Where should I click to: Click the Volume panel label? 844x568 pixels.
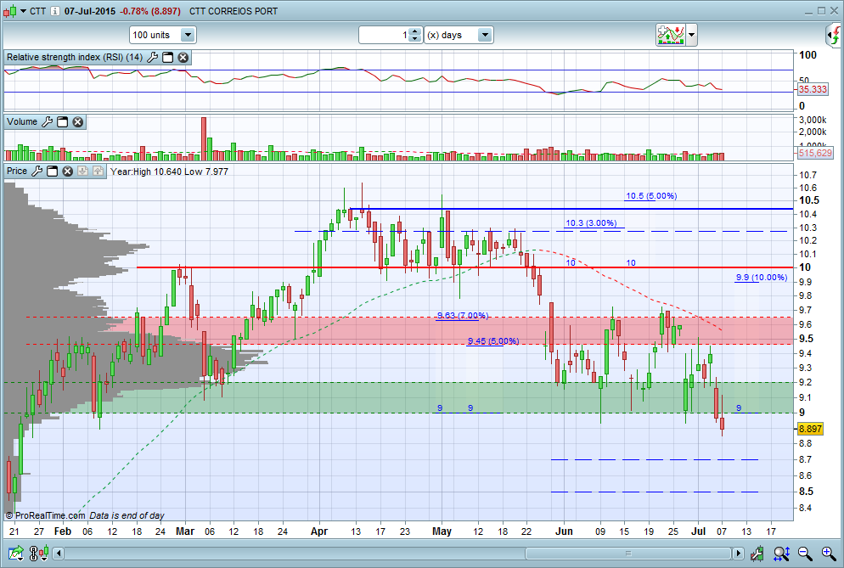click(x=22, y=121)
